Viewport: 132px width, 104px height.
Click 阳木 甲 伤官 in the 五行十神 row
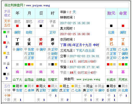pyautogui.click(x=17, y=88)
